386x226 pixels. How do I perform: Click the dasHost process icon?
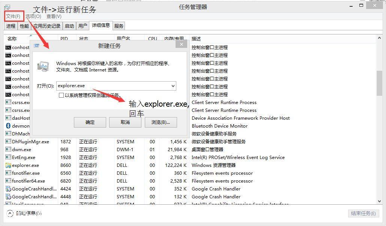coord(8,118)
